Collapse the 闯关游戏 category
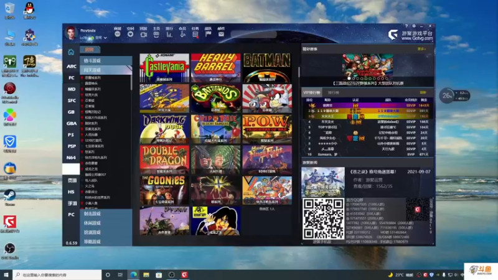This screenshot has height=280, width=498. 106,70
